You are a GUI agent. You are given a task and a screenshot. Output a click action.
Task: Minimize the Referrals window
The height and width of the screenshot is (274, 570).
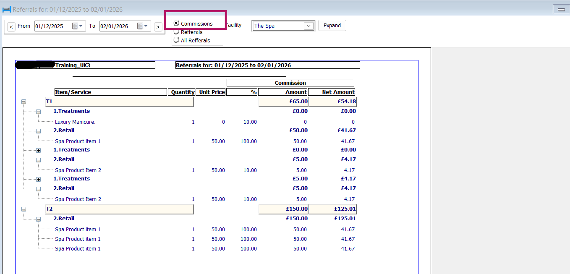tap(561, 9)
